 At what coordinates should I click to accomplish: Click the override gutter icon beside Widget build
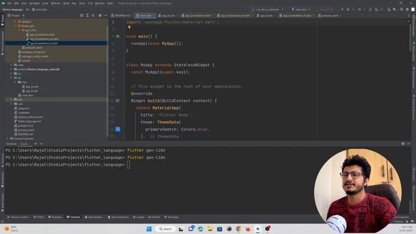click(117, 101)
